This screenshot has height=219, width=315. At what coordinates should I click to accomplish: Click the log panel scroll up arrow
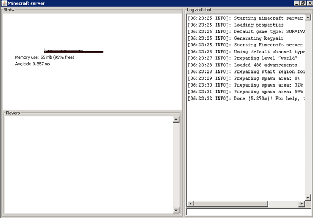(x=308, y=18)
